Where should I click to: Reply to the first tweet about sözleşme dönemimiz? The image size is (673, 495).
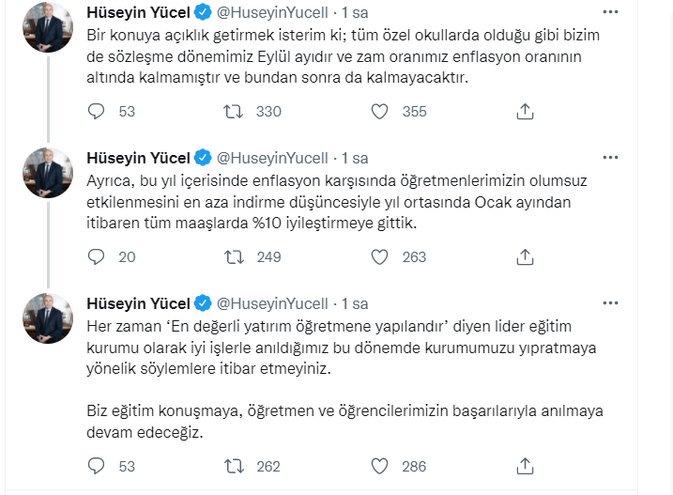96,111
